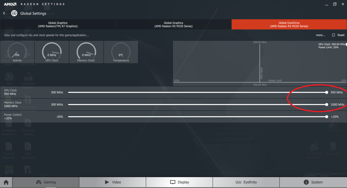Click the GPU Clock: 950.00 MHz graph readout
Viewport: 347px width, 188px height.
(x=332, y=44)
